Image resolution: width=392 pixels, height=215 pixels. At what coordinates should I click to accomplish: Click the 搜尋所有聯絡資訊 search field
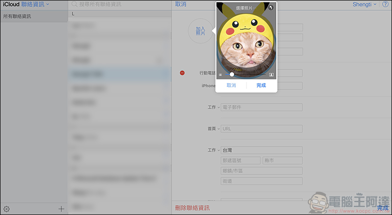[120, 4]
